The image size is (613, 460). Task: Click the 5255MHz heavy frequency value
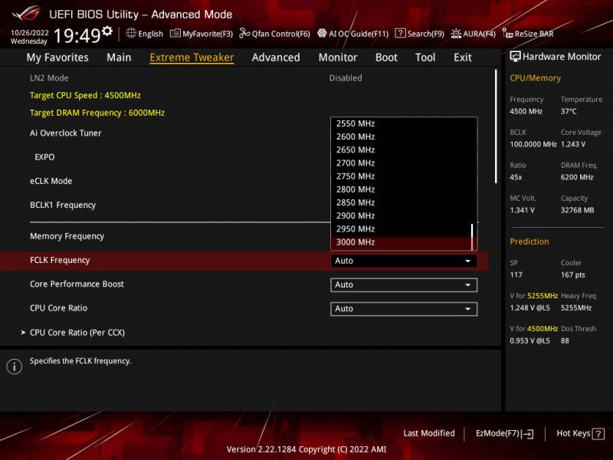tap(576, 308)
